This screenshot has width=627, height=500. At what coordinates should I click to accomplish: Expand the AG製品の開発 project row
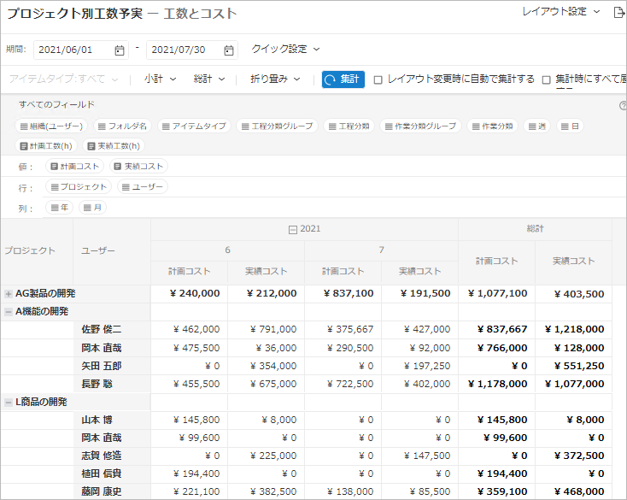(9, 293)
